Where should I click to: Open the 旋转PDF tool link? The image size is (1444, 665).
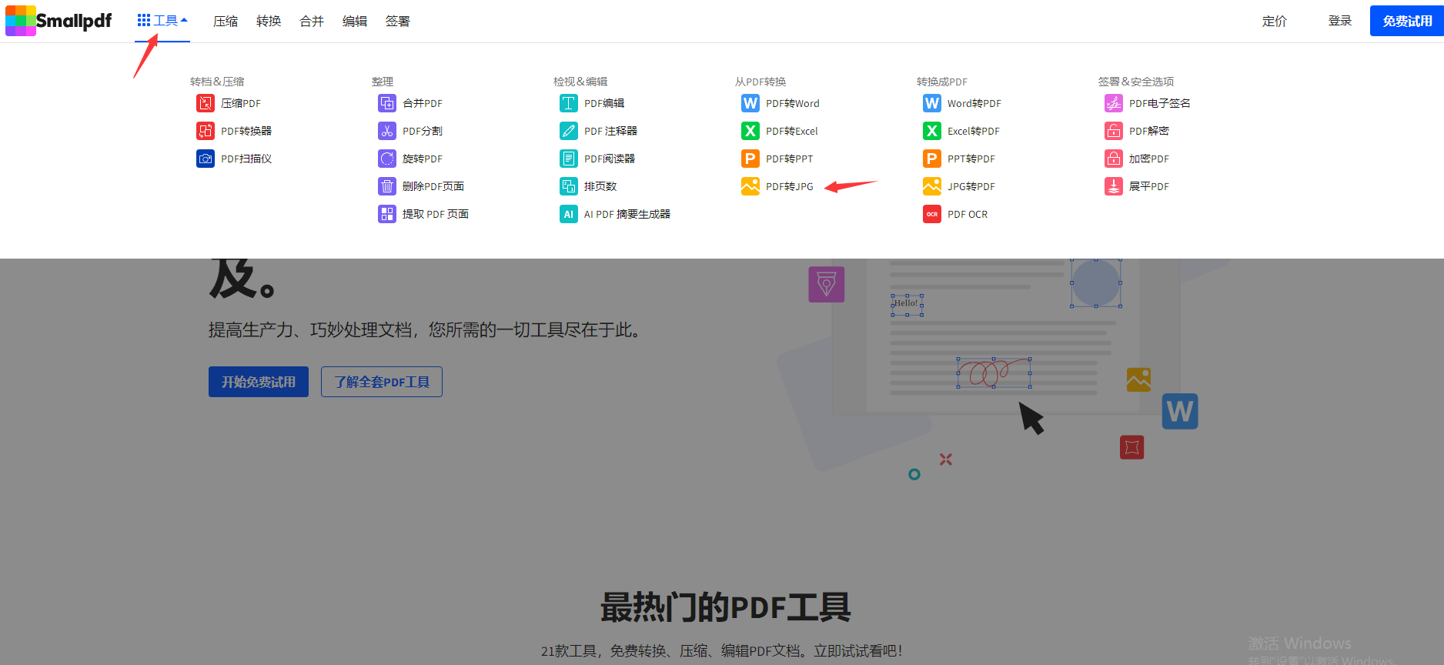click(x=423, y=159)
